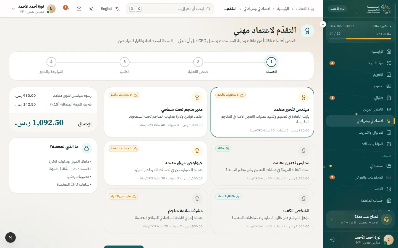Open مستنداتي folder icon
Screen dimensions: 398x248
[x=389, y=166]
